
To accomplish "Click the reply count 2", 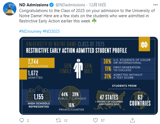I will (28, 121).
